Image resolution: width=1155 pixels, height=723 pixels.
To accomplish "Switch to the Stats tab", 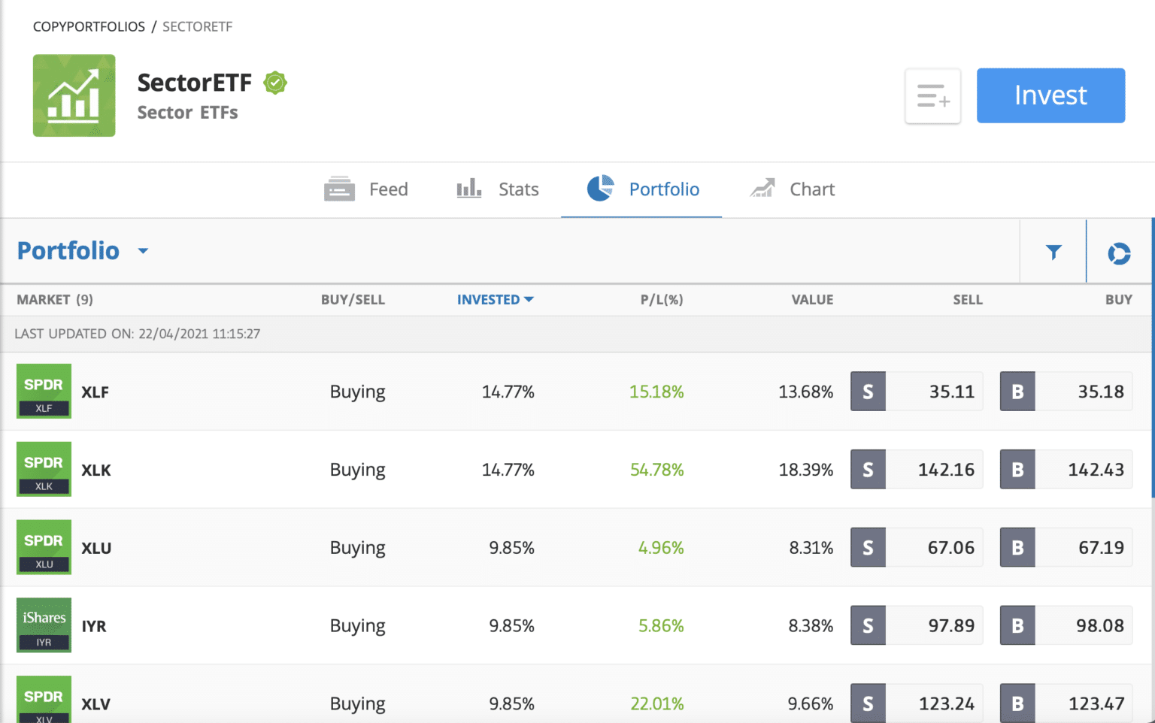I will point(518,189).
